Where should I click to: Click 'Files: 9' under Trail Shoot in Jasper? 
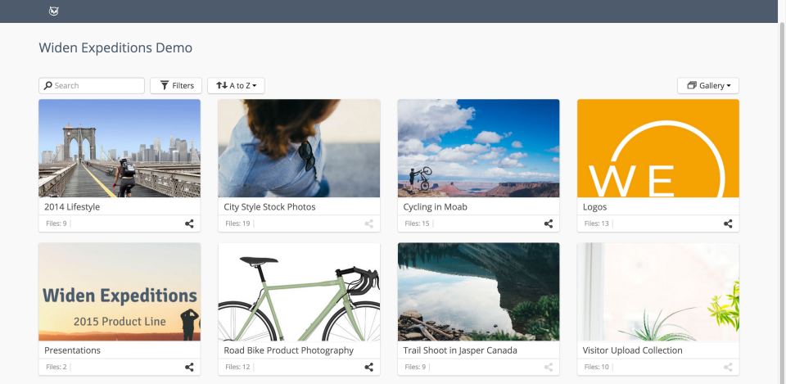(415, 367)
